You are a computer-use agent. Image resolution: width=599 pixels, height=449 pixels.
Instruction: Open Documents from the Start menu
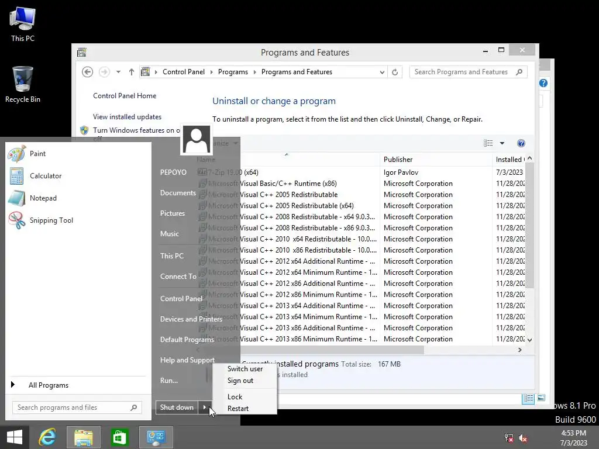[x=178, y=193]
